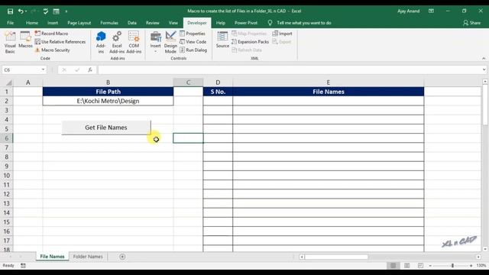Click the zoom in plus button

[471, 266]
